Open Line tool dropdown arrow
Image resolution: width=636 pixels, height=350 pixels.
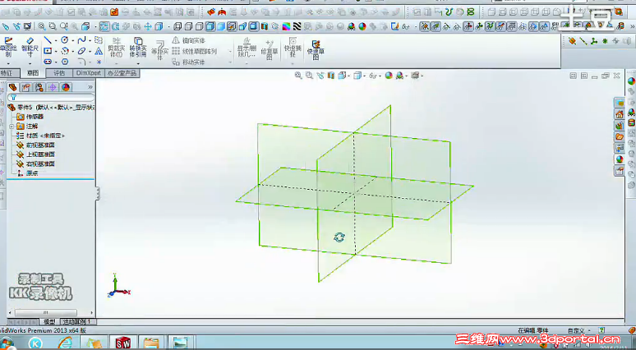click(x=56, y=40)
